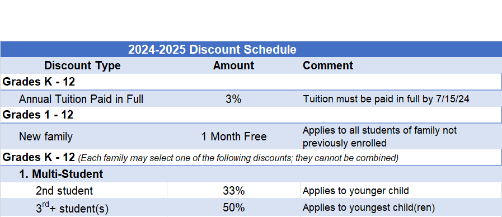The width and height of the screenshot is (502, 217).
Task: Click the 1 Month Free amount cell
Action: (x=234, y=136)
